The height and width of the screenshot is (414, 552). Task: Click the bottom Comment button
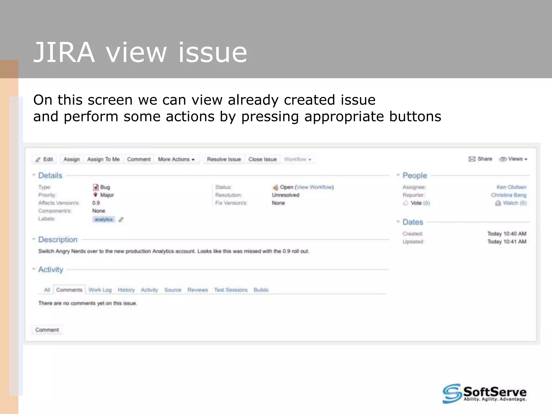click(x=47, y=330)
